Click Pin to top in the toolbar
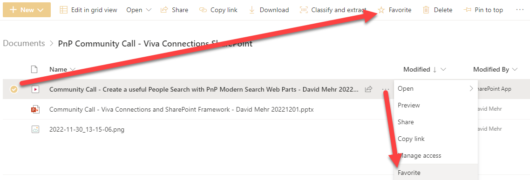 pyautogui.click(x=483, y=10)
